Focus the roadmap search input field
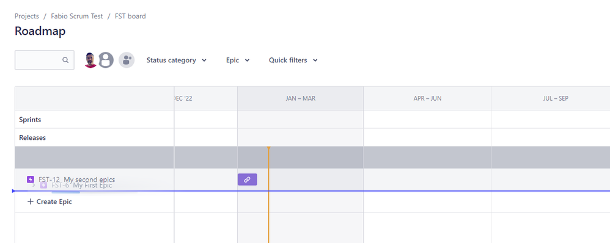This screenshot has height=243, width=610. click(x=45, y=60)
